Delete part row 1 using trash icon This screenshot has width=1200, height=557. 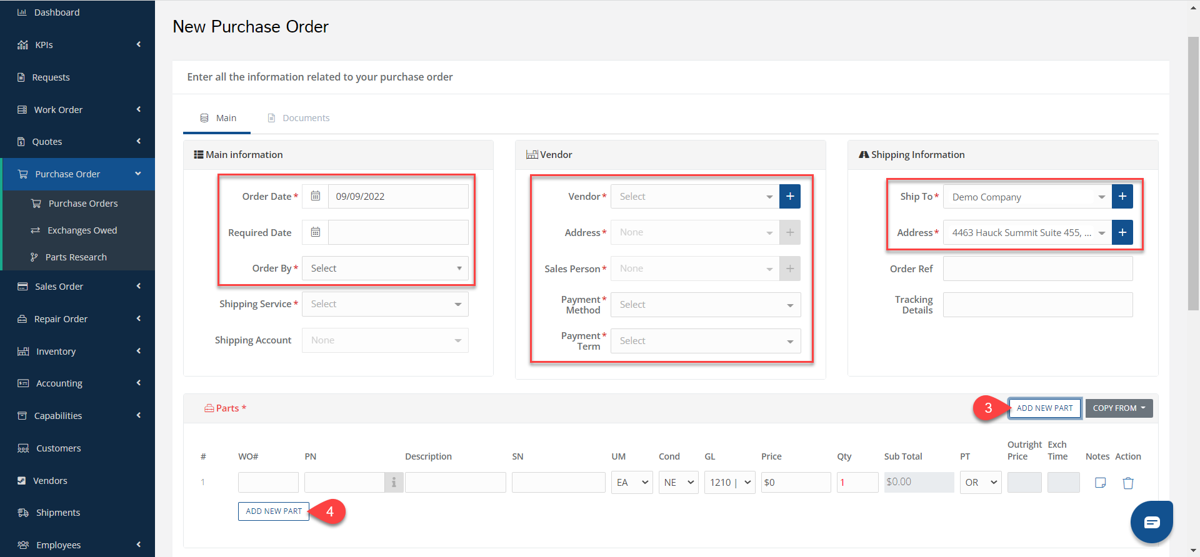point(1128,483)
